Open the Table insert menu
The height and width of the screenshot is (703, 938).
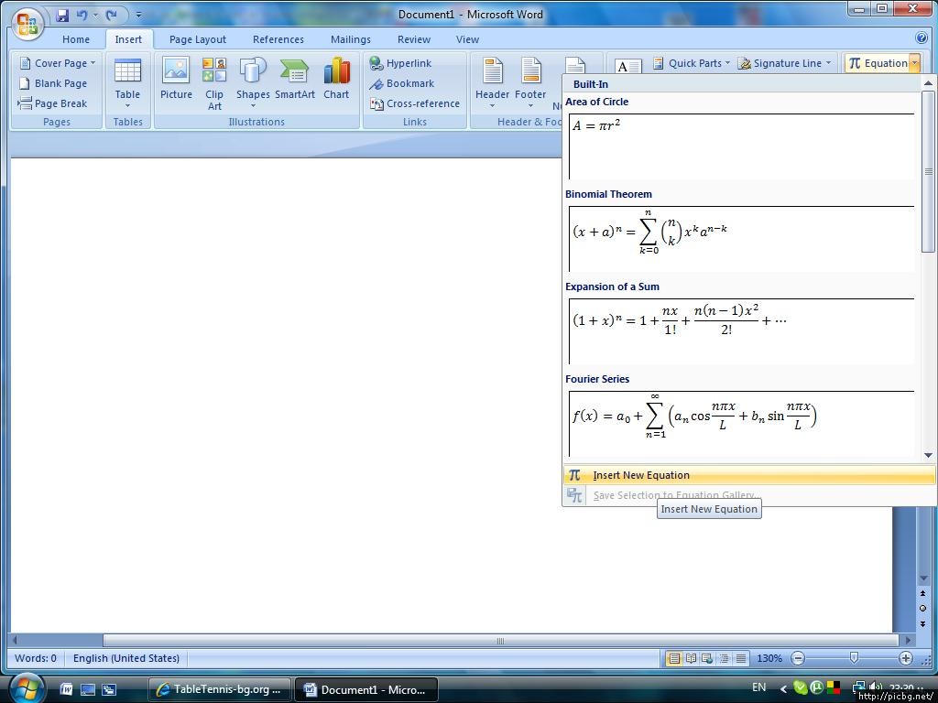127,83
